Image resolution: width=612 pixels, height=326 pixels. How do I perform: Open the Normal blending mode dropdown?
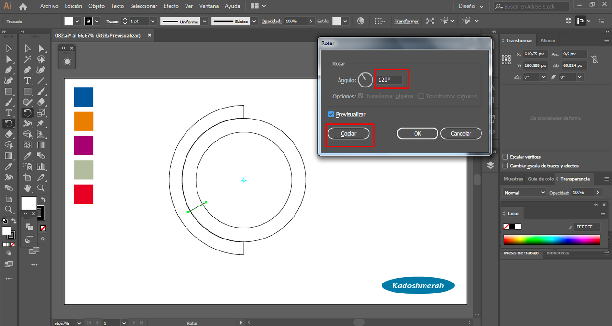click(525, 192)
